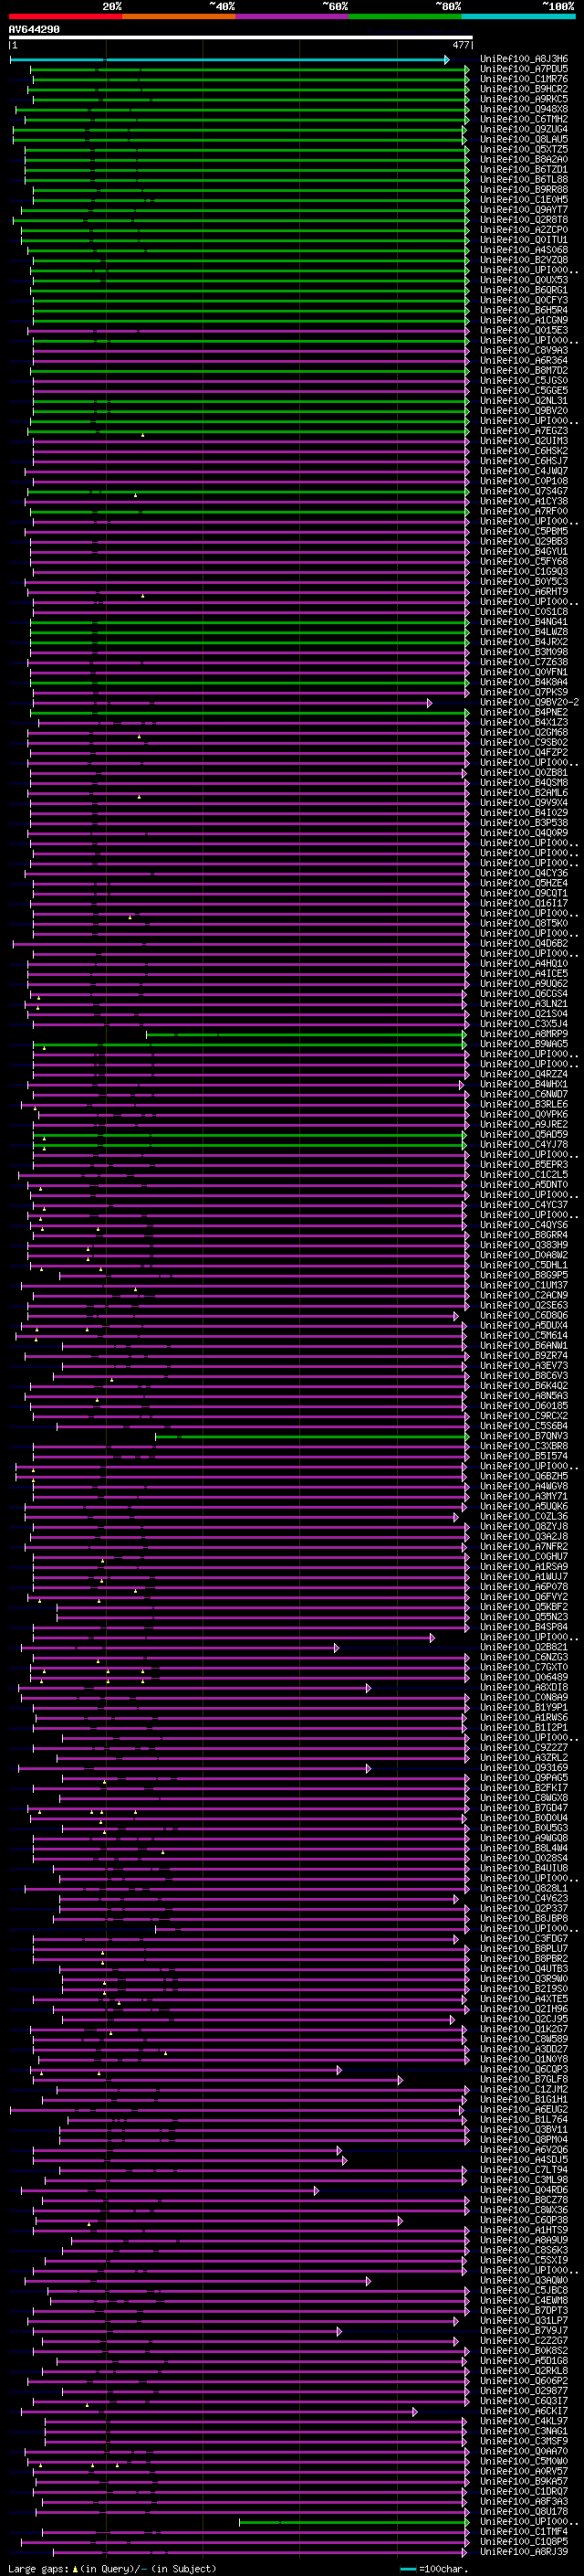Select label UniRef100_Q8LAU5
The width and height of the screenshot is (584, 2576).
click(524, 139)
